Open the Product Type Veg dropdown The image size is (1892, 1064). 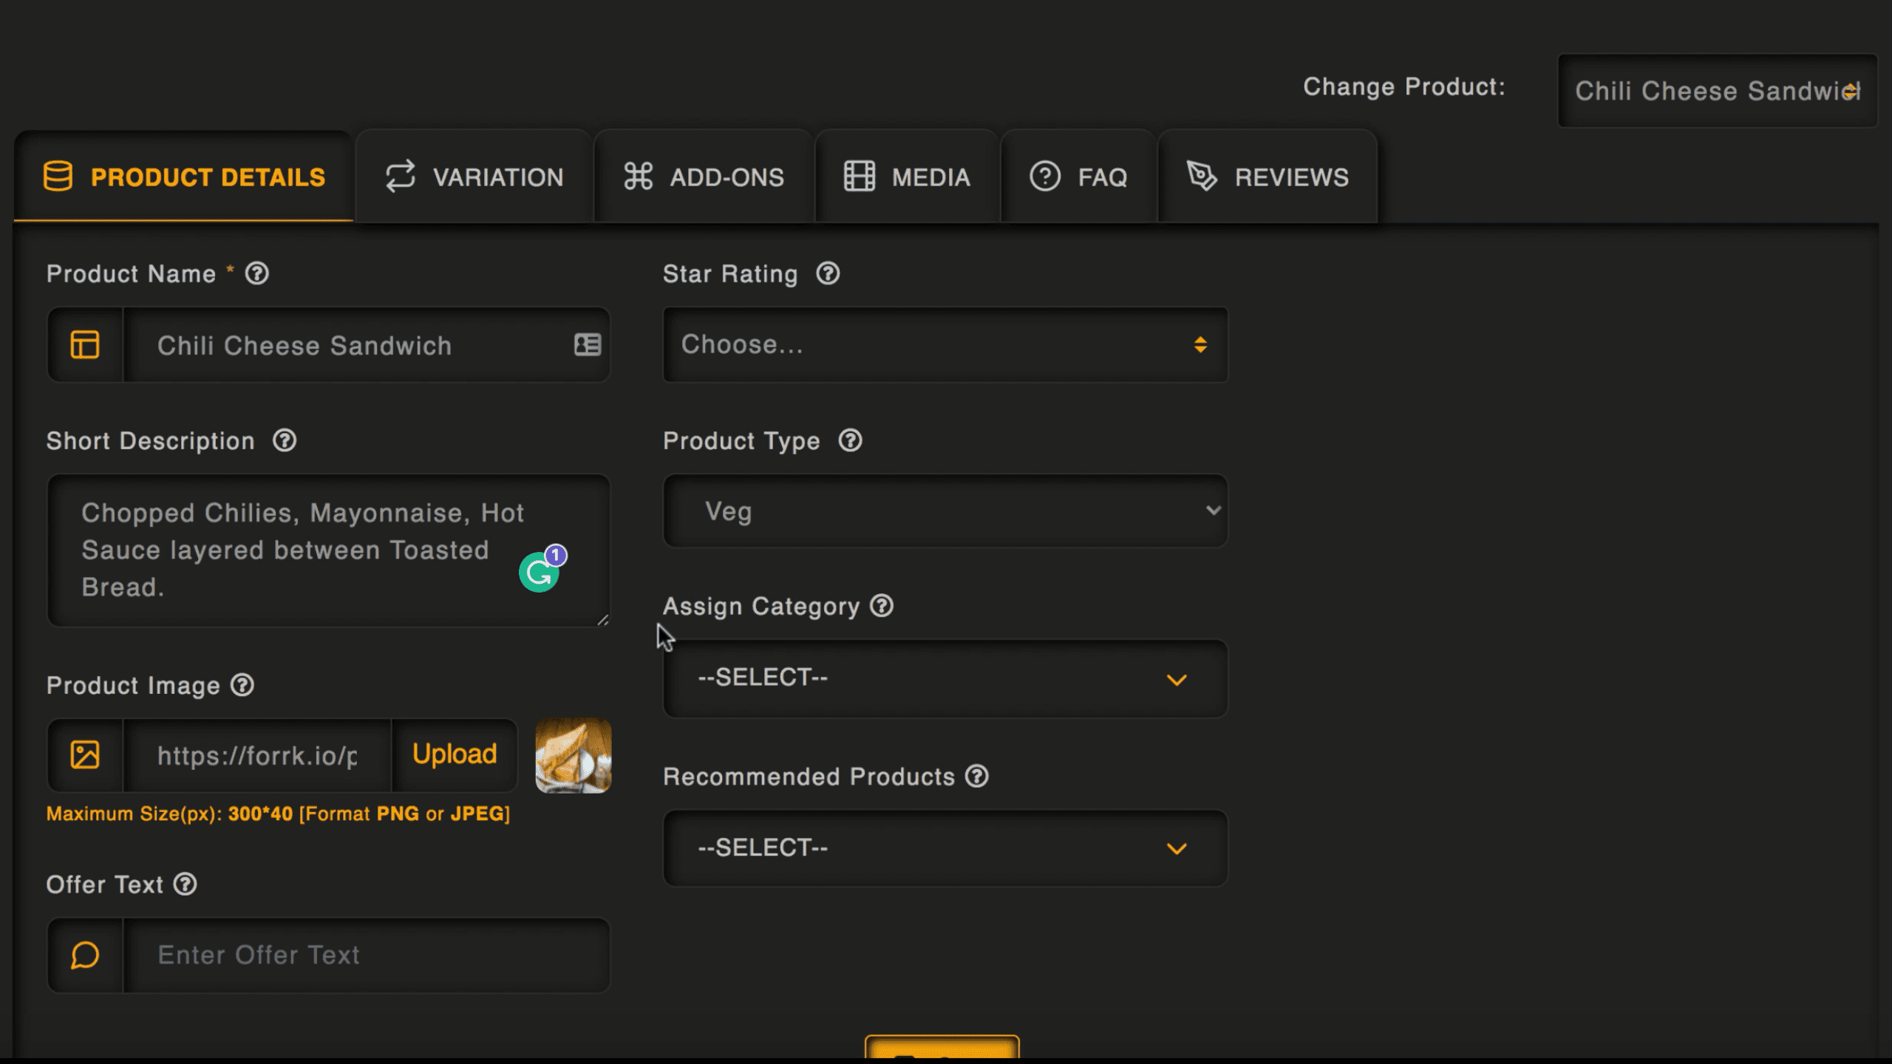(945, 511)
